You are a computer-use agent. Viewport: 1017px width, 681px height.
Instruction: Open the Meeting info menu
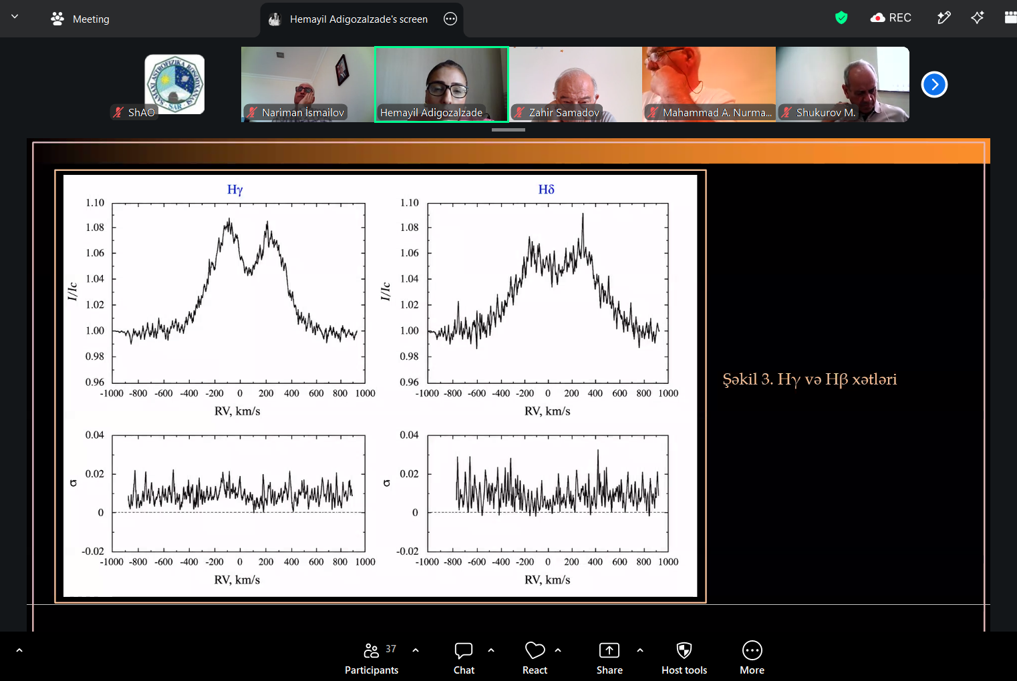click(x=80, y=19)
